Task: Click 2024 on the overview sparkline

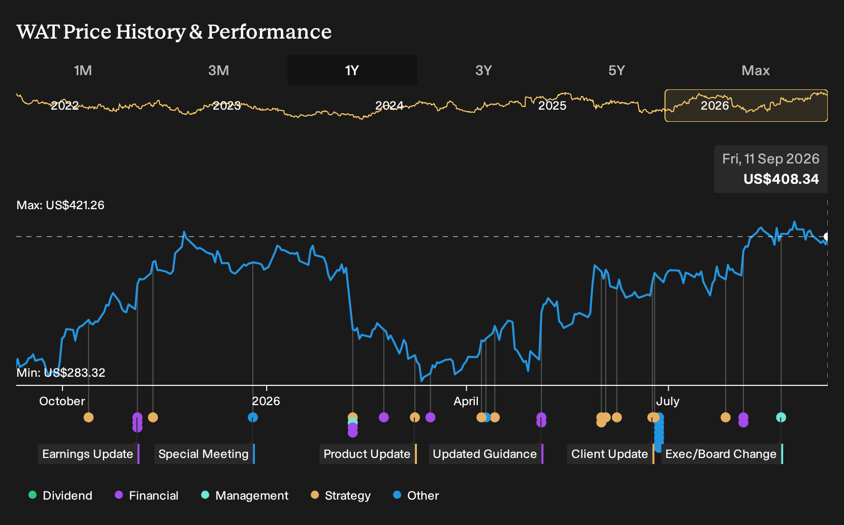Action: [x=389, y=106]
